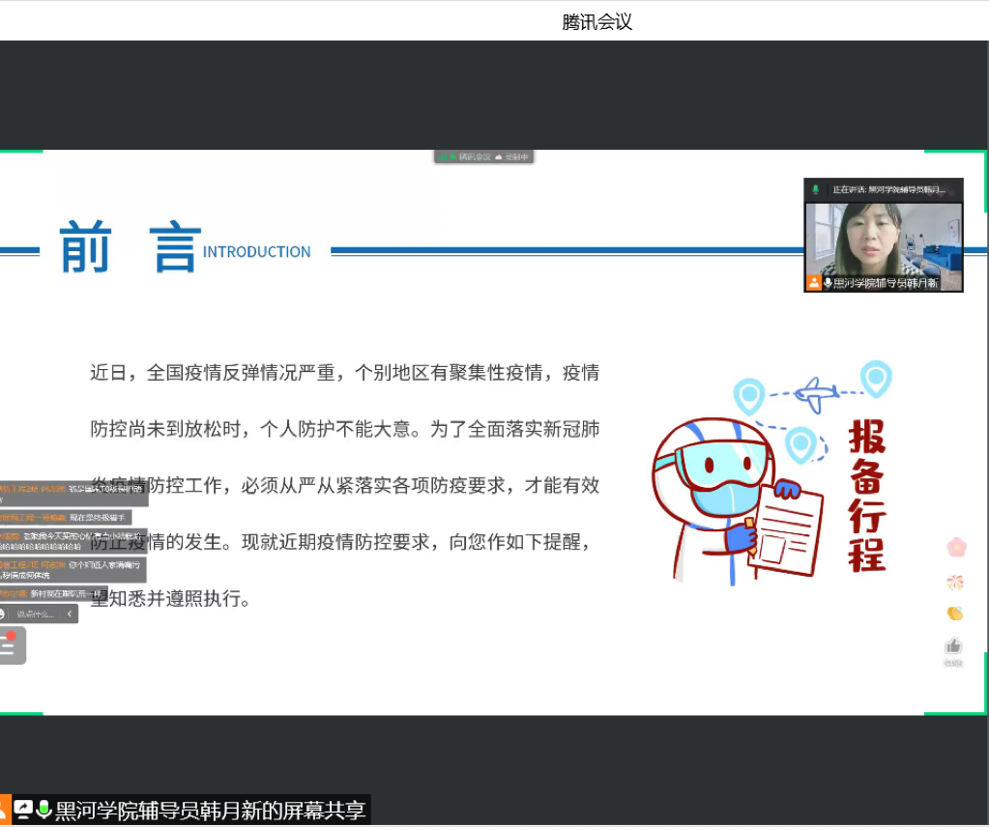Click 黑河学院辅导员韩月新的屏幕共享 label

coord(210,810)
